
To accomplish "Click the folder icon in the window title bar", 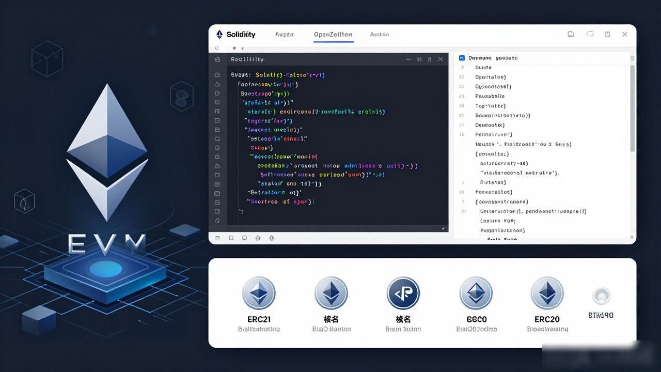I will point(571,34).
